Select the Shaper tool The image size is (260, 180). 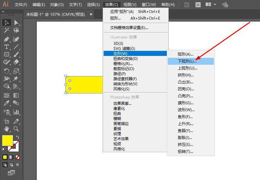[x=7, y=62]
